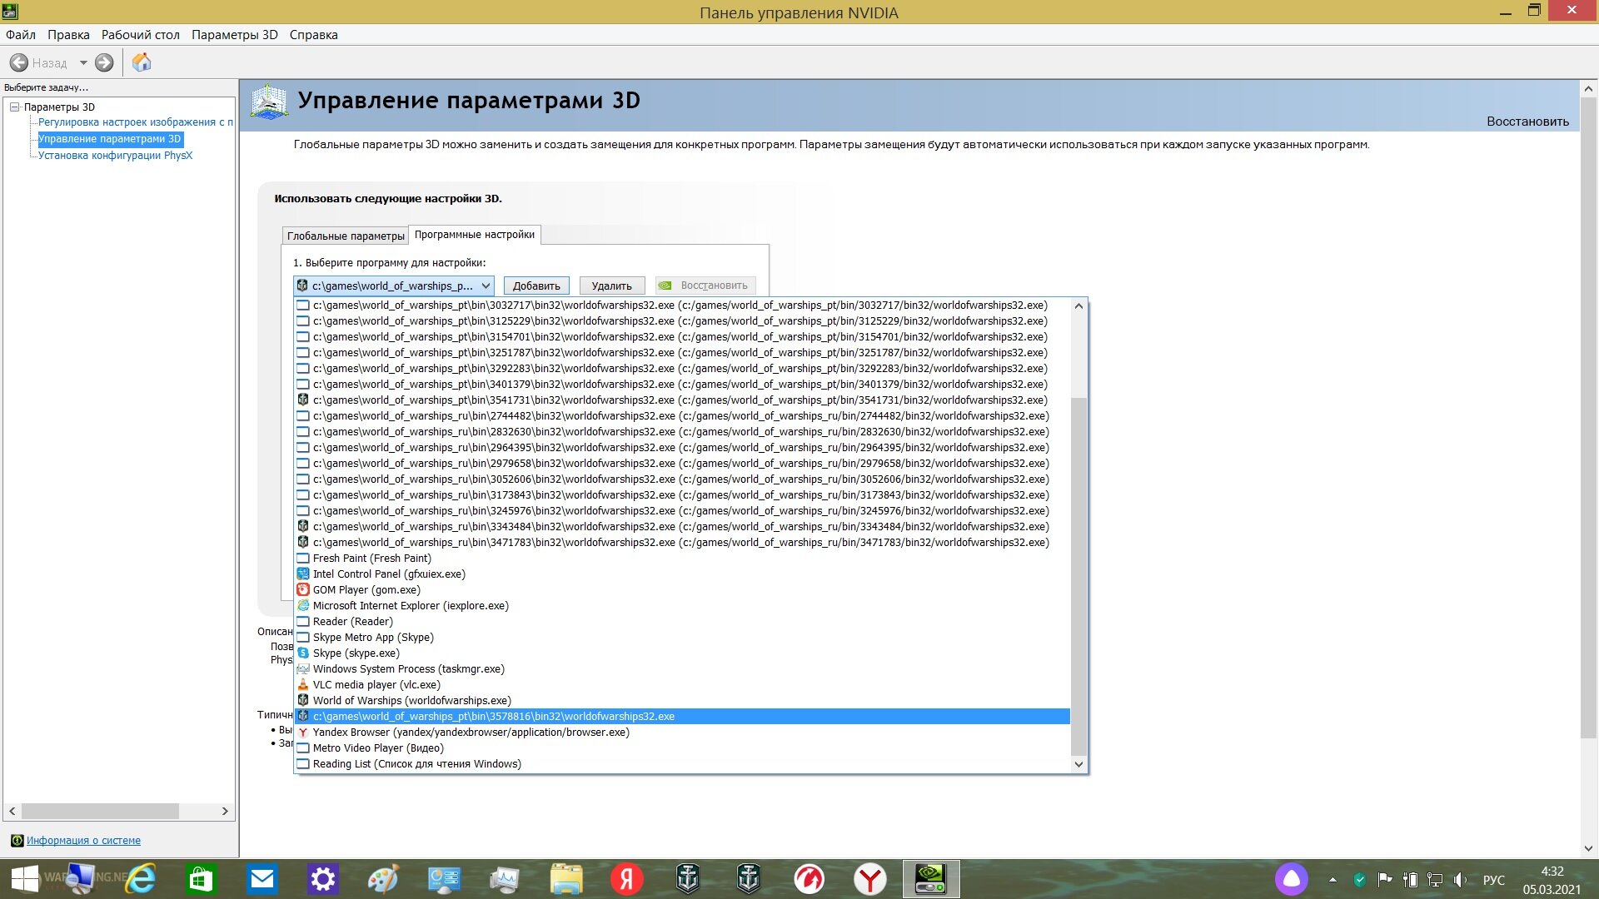Select Yandex Browser entry in program list
The height and width of the screenshot is (899, 1599).
tap(682, 733)
